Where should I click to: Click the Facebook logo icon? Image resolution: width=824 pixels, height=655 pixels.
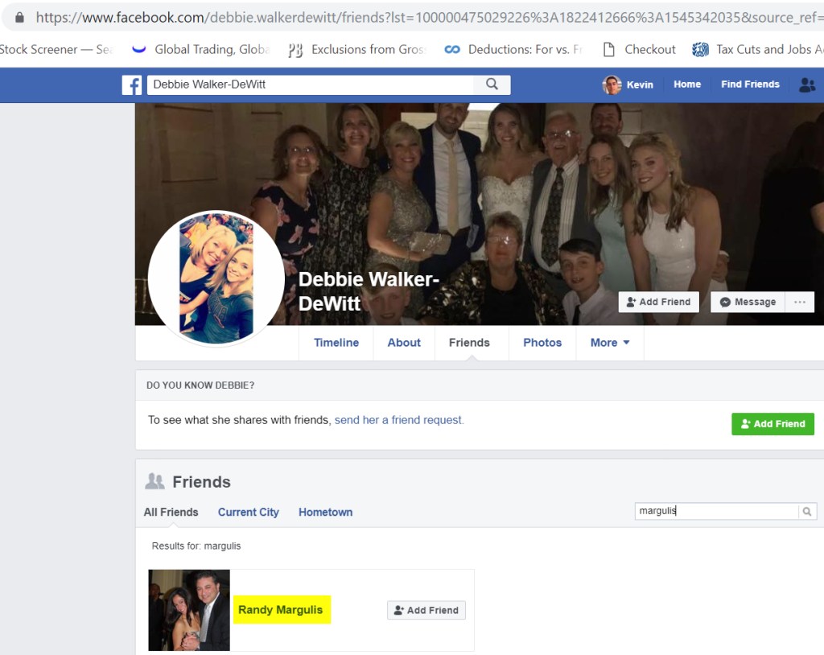[x=132, y=84]
